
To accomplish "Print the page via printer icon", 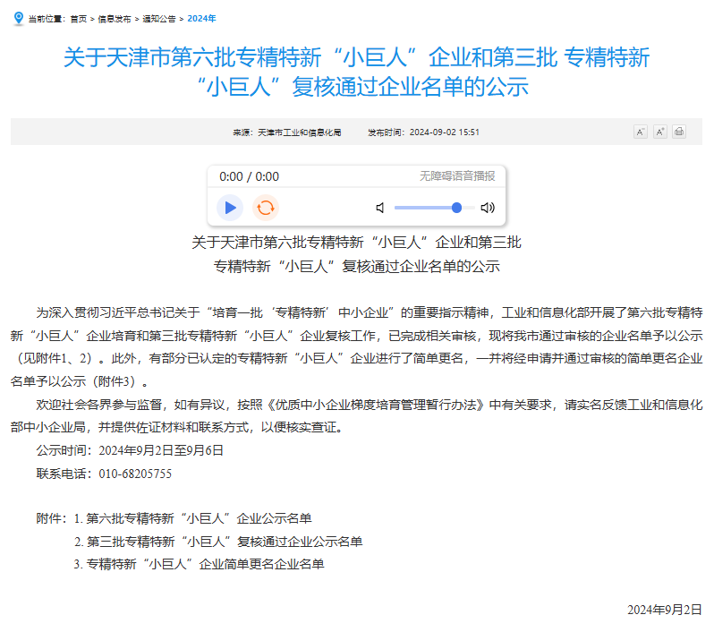I will [679, 132].
